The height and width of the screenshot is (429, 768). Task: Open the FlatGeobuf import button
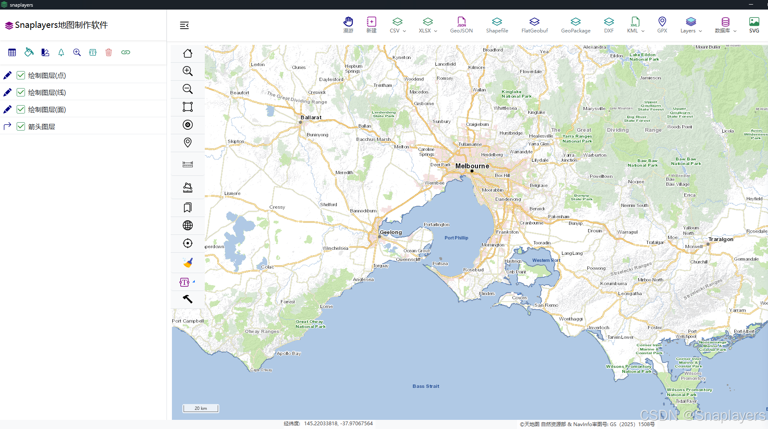point(534,25)
